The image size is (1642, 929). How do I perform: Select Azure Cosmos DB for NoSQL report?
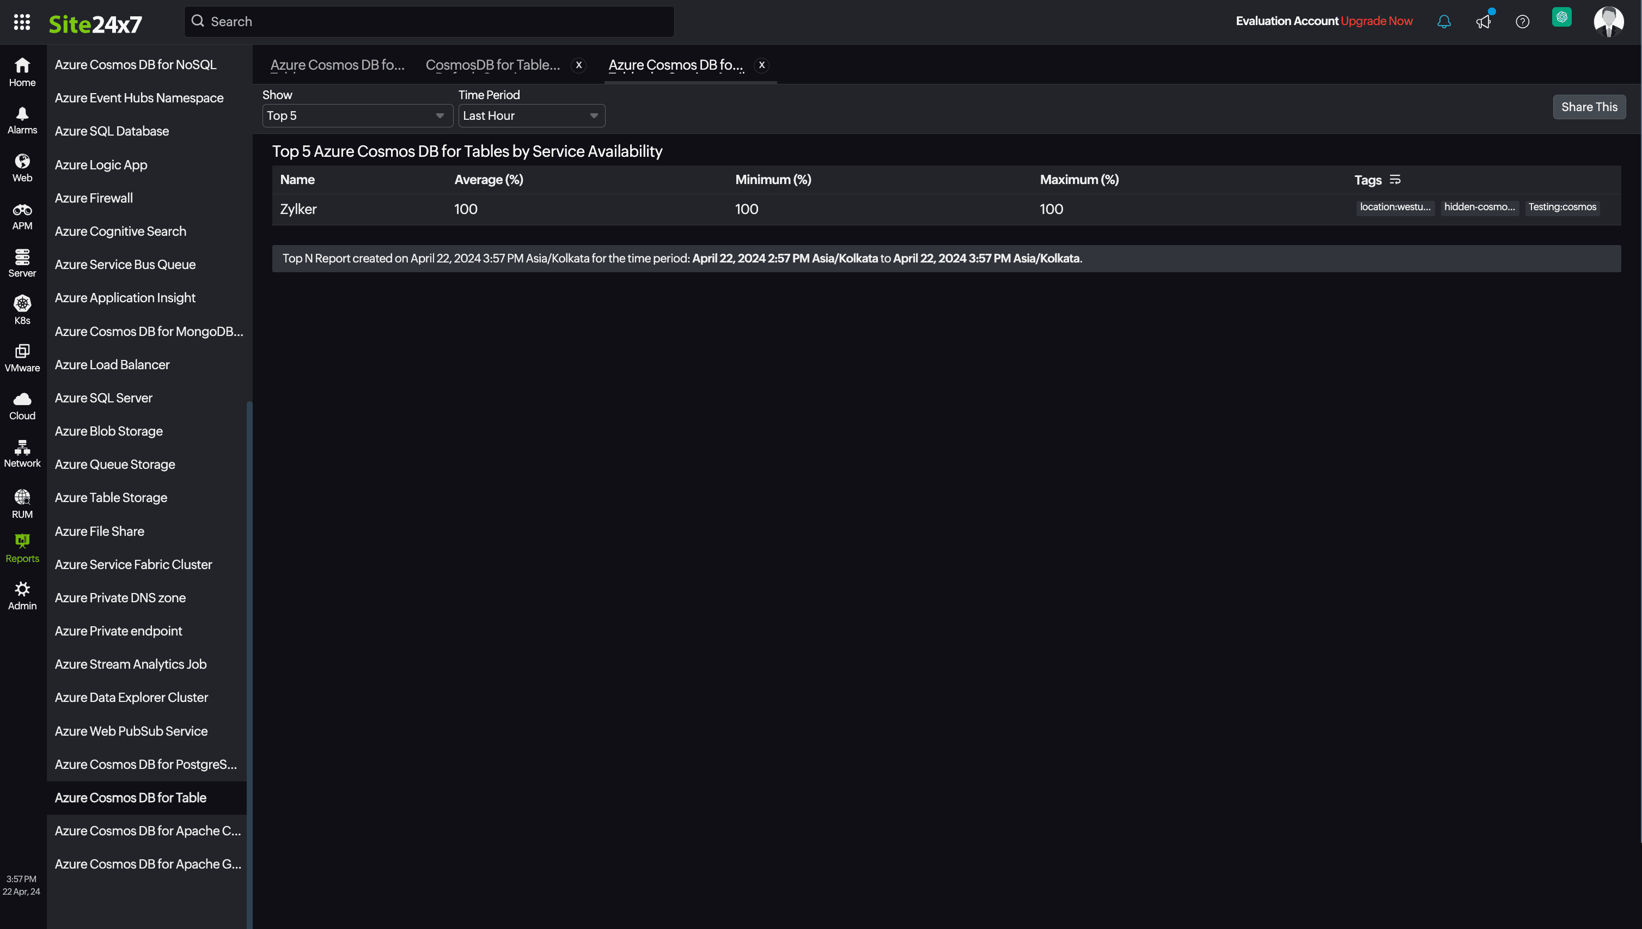coord(135,64)
